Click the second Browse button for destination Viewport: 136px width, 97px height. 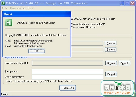111,50
